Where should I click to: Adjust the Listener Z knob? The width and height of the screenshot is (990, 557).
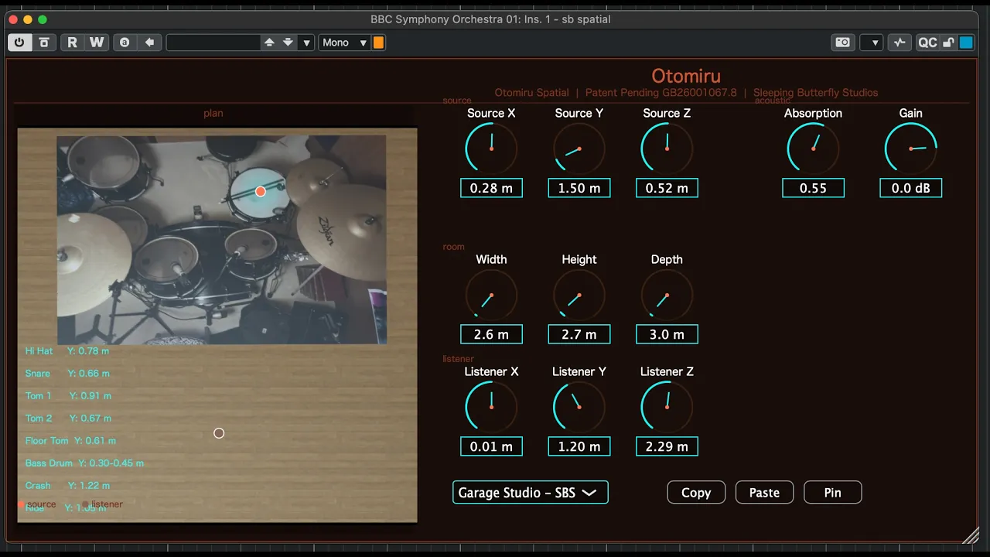pos(667,407)
